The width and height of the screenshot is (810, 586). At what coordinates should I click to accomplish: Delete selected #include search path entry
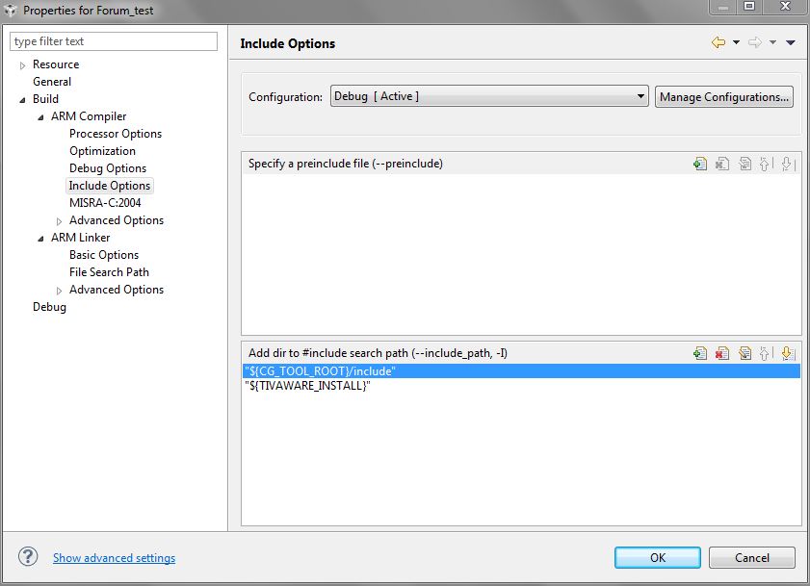(x=721, y=354)
